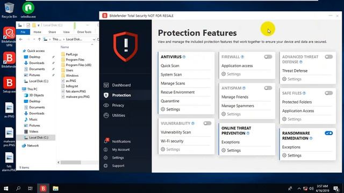Disable Ransomware Remediation toggle
Image resolution: width=344 pixels, height=193 pixels.
coord(328,133)
